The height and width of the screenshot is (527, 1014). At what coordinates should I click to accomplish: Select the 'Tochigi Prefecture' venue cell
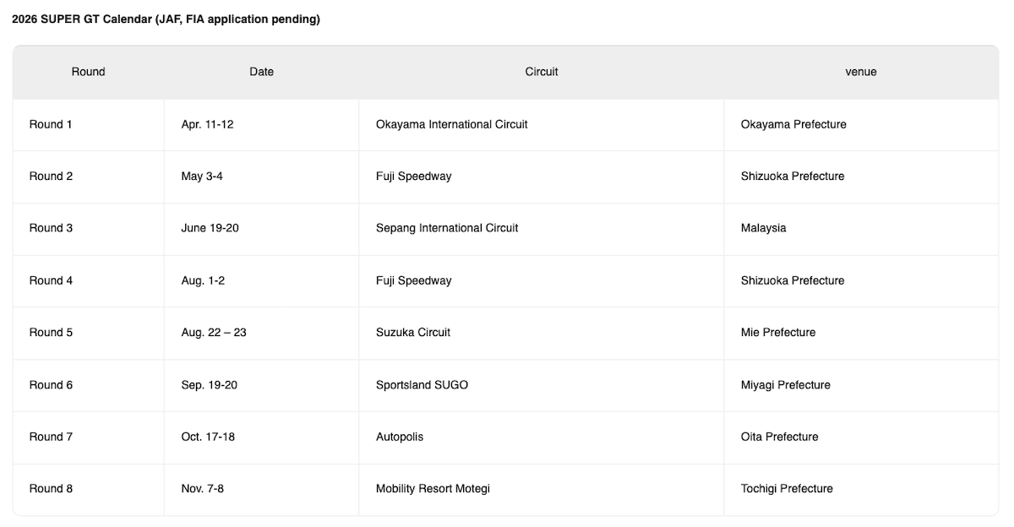pos(861,489)
